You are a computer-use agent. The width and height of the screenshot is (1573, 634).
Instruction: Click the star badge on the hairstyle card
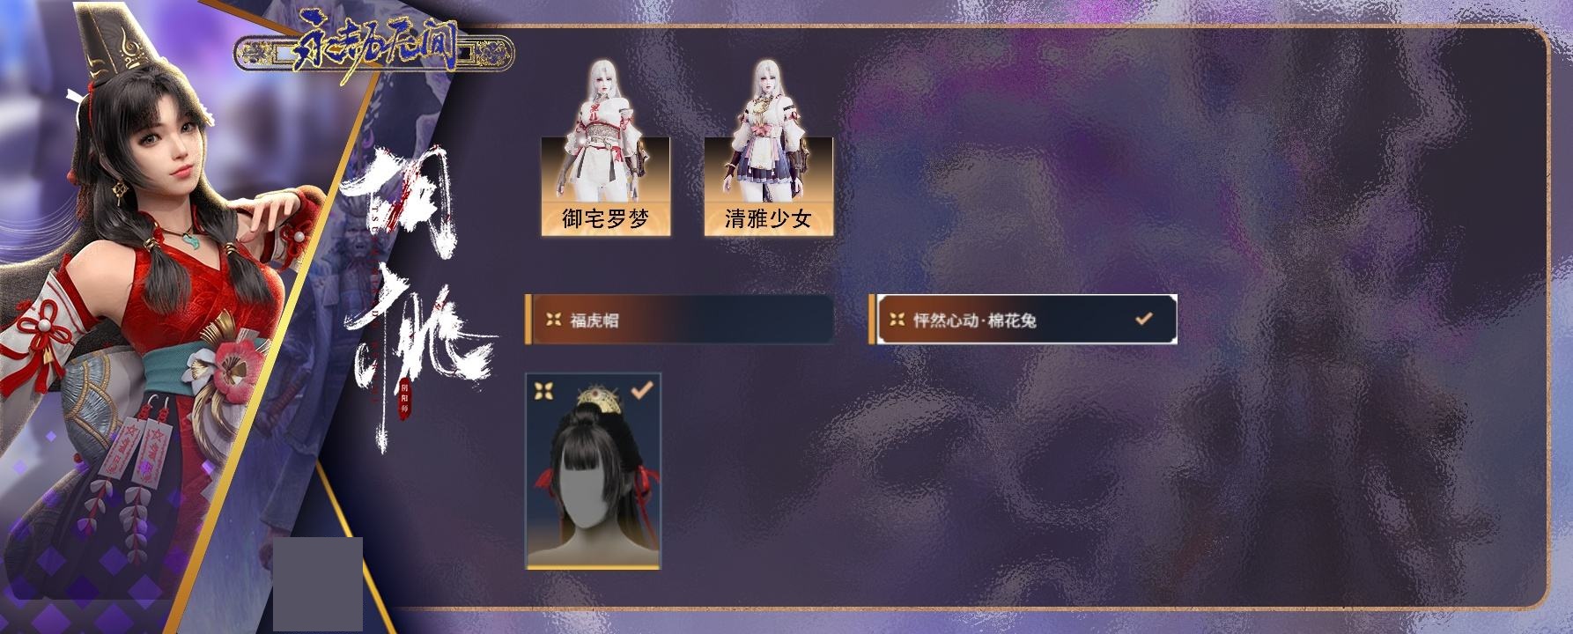click(x=544, y=390)
